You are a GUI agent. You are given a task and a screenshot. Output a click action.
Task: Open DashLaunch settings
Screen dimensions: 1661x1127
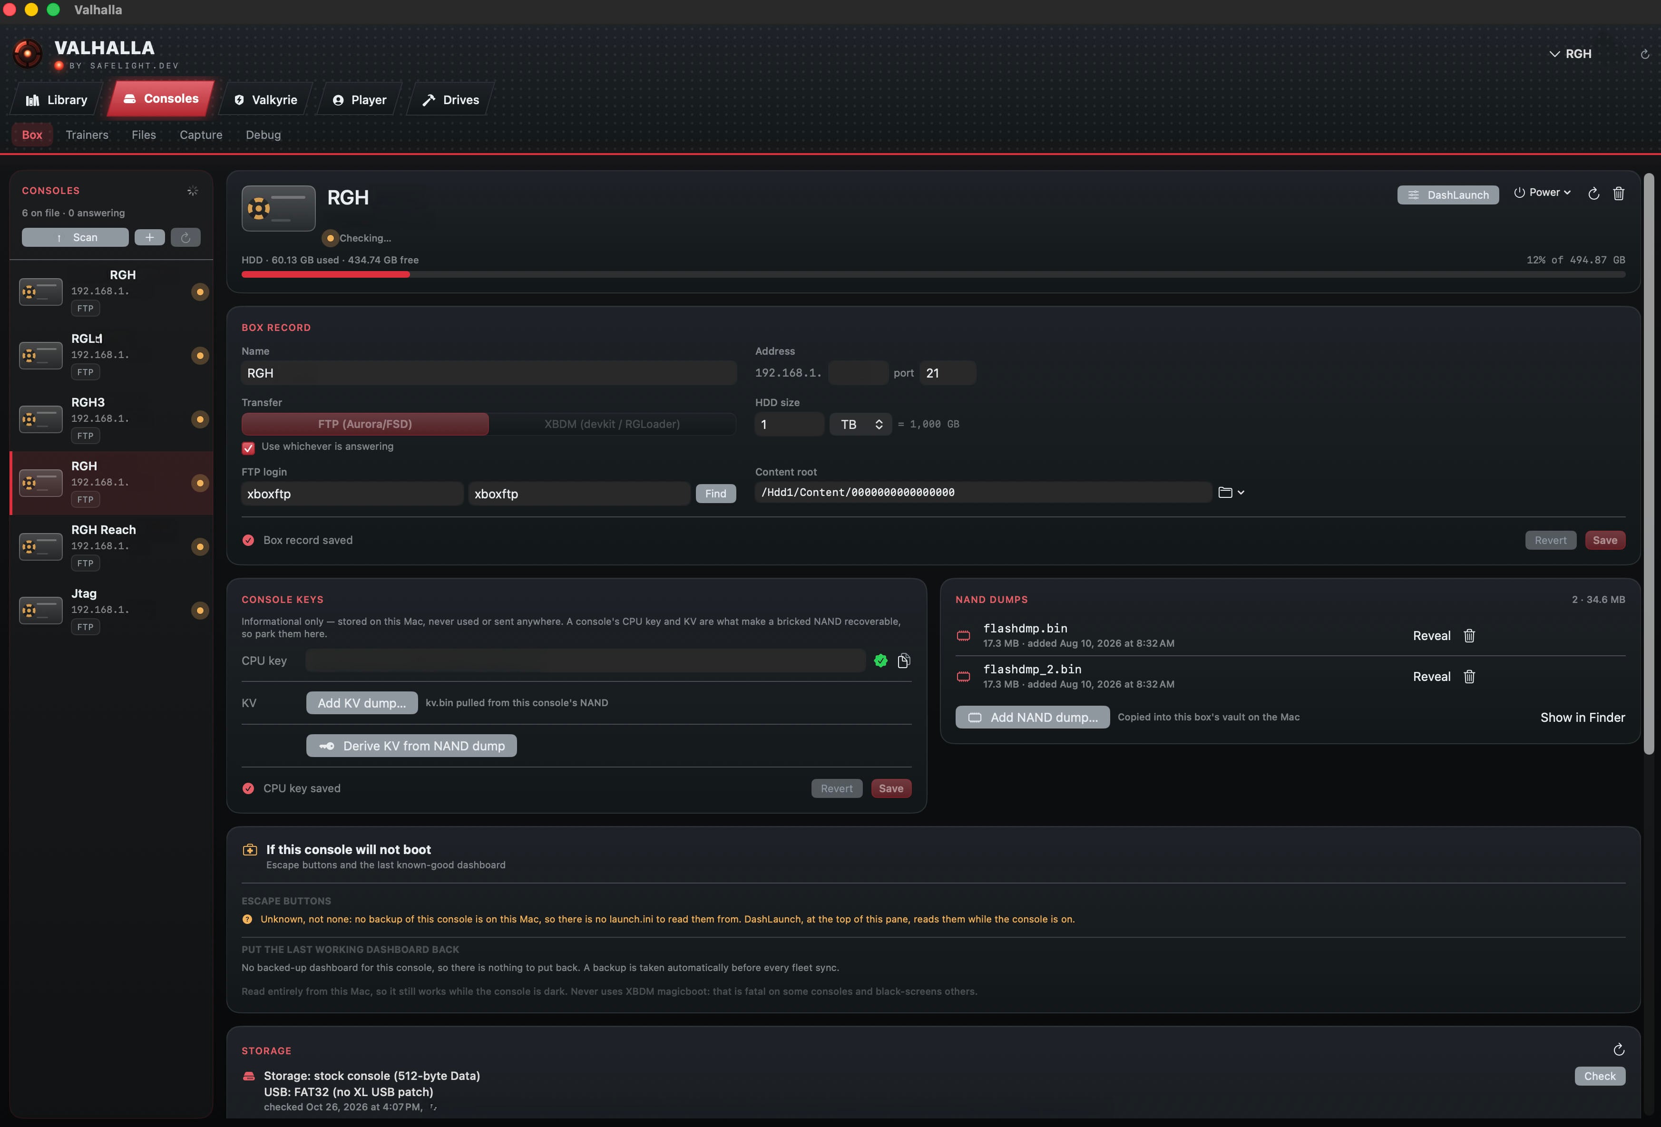coord(1447,195)
